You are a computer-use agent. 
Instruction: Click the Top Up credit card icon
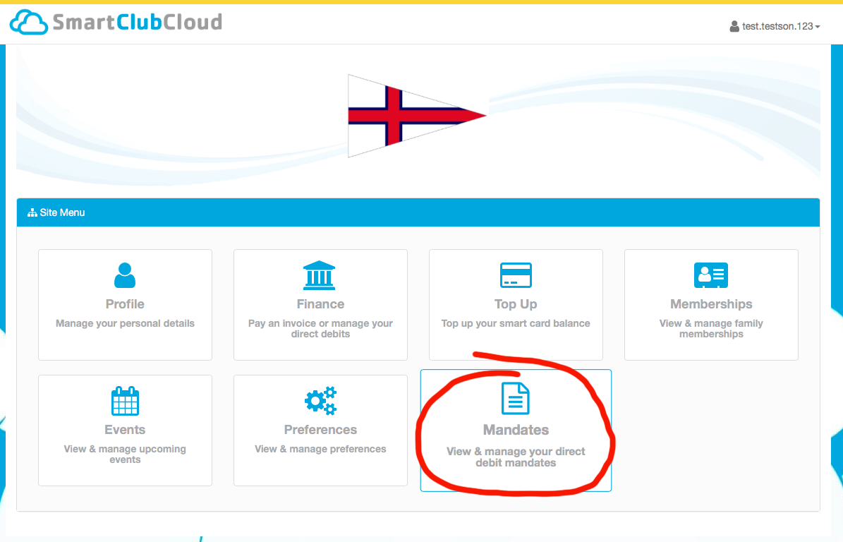[516, 275]
